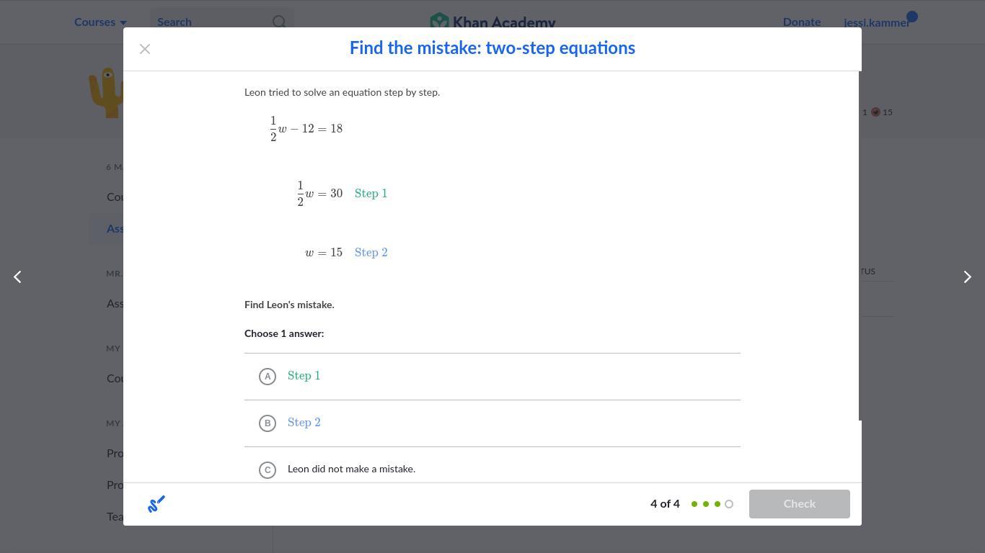This screenshot has height=553, width=985.
Task: Click the cactus avatar image
Action: [107, 92]
